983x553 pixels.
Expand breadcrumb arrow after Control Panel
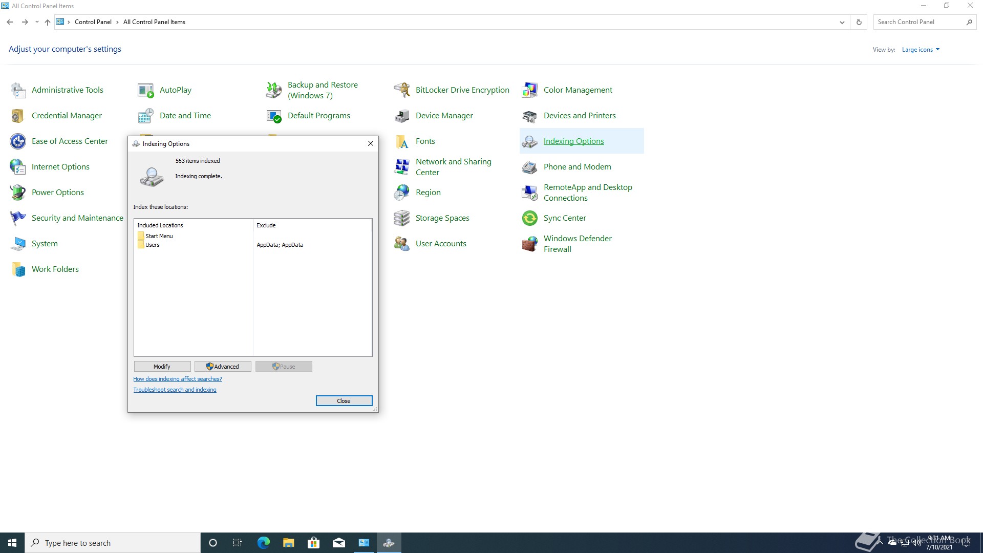(x=117, y=22)
